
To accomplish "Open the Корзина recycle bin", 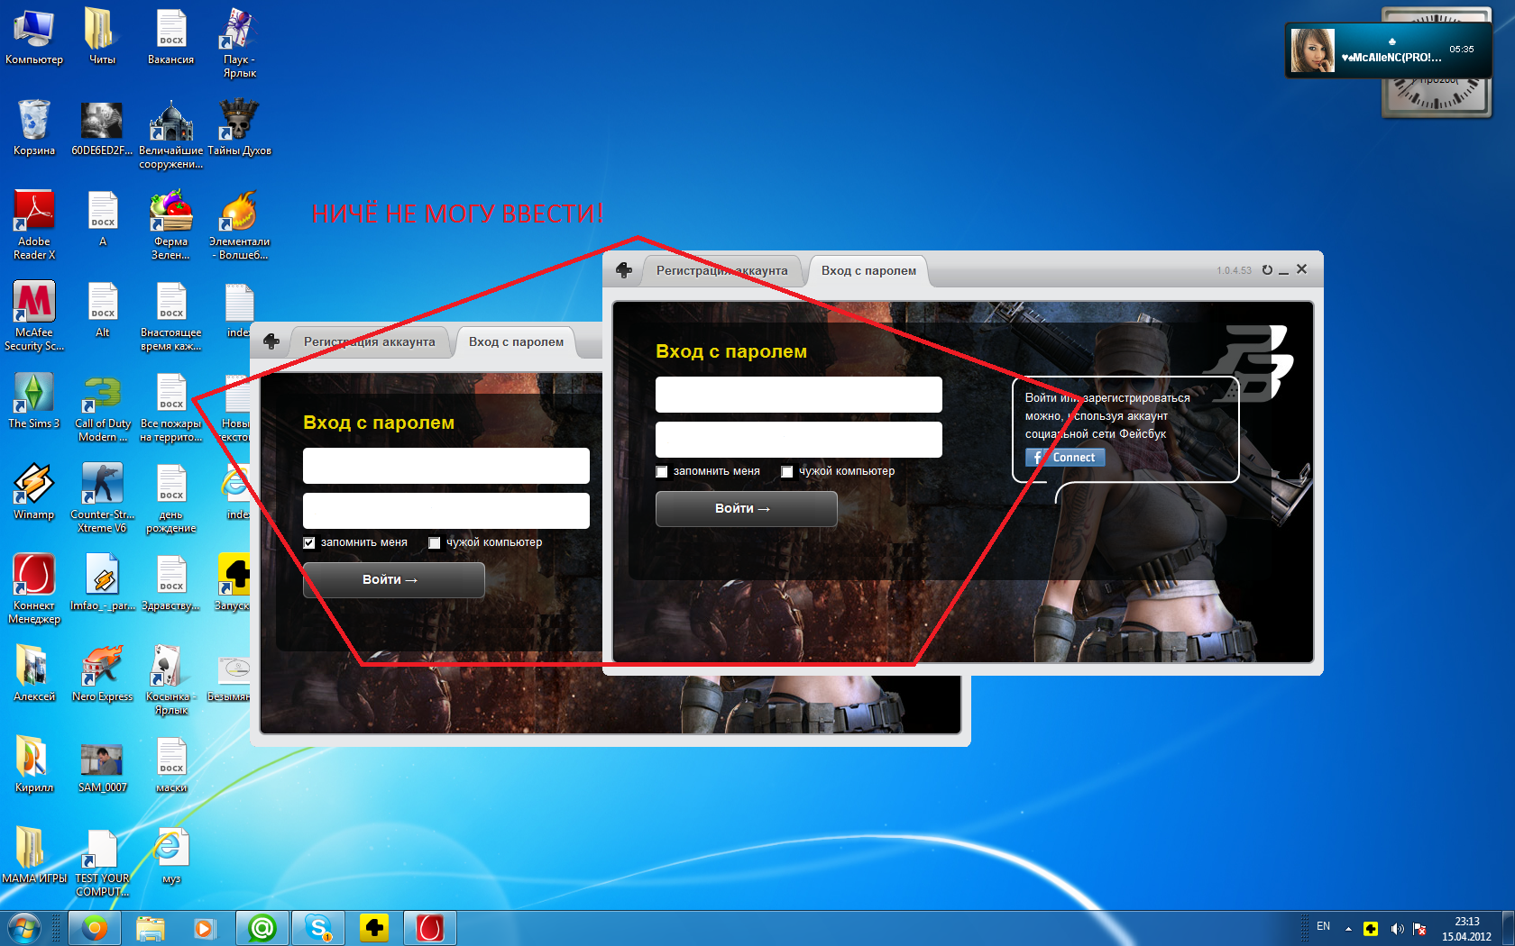I will (34, 127).
